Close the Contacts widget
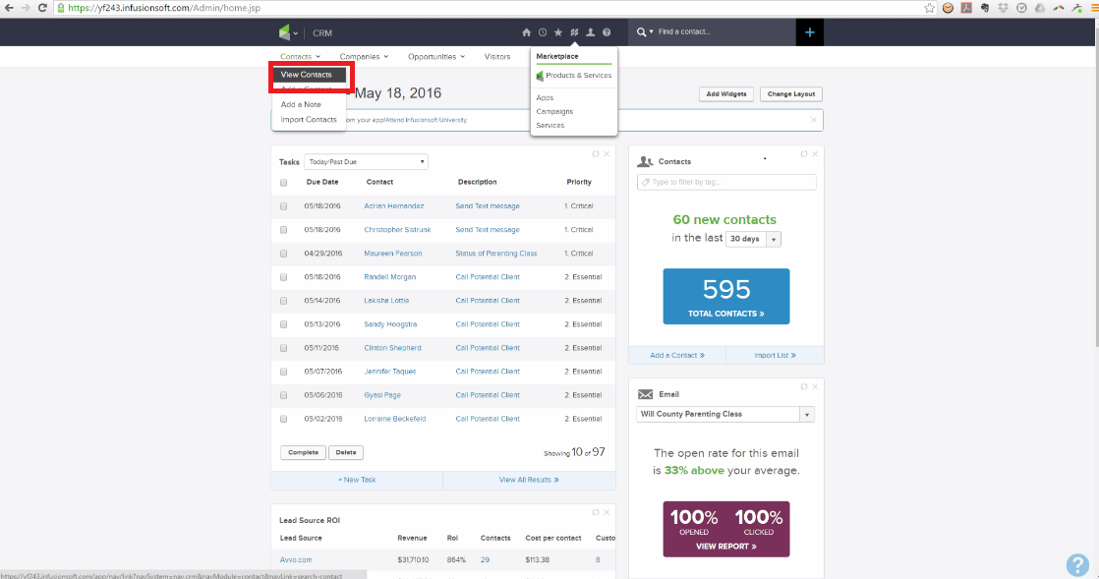The width and height of the screenshot is (1099, 579). pyautogui.click(x=815, y=153)
